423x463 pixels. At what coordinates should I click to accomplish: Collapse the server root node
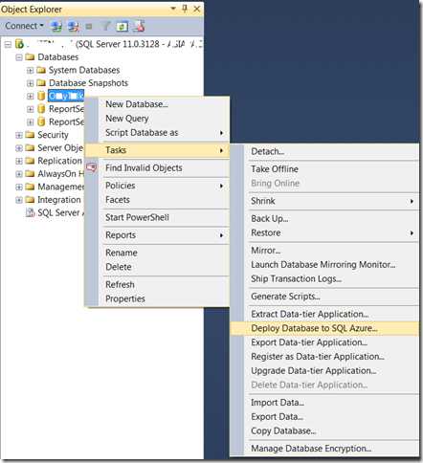(x=8, y=44)
